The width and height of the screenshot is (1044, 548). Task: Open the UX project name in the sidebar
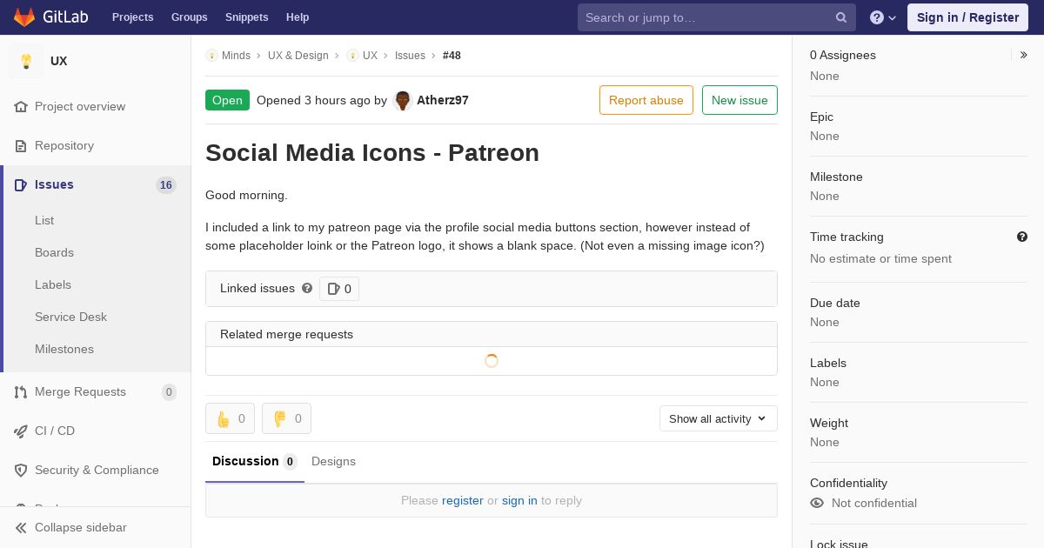pyautogui.click(x=59, y=61)
